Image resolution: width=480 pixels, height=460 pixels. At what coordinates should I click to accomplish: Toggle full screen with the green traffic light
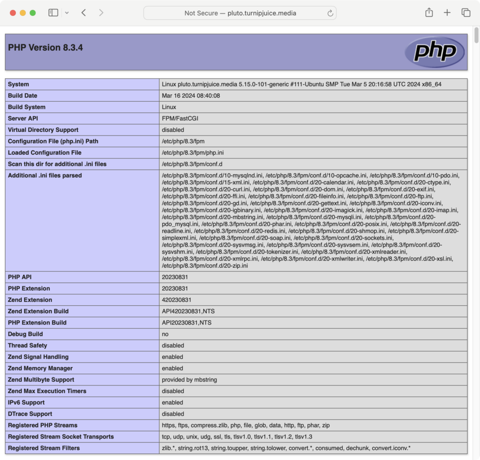32,13
